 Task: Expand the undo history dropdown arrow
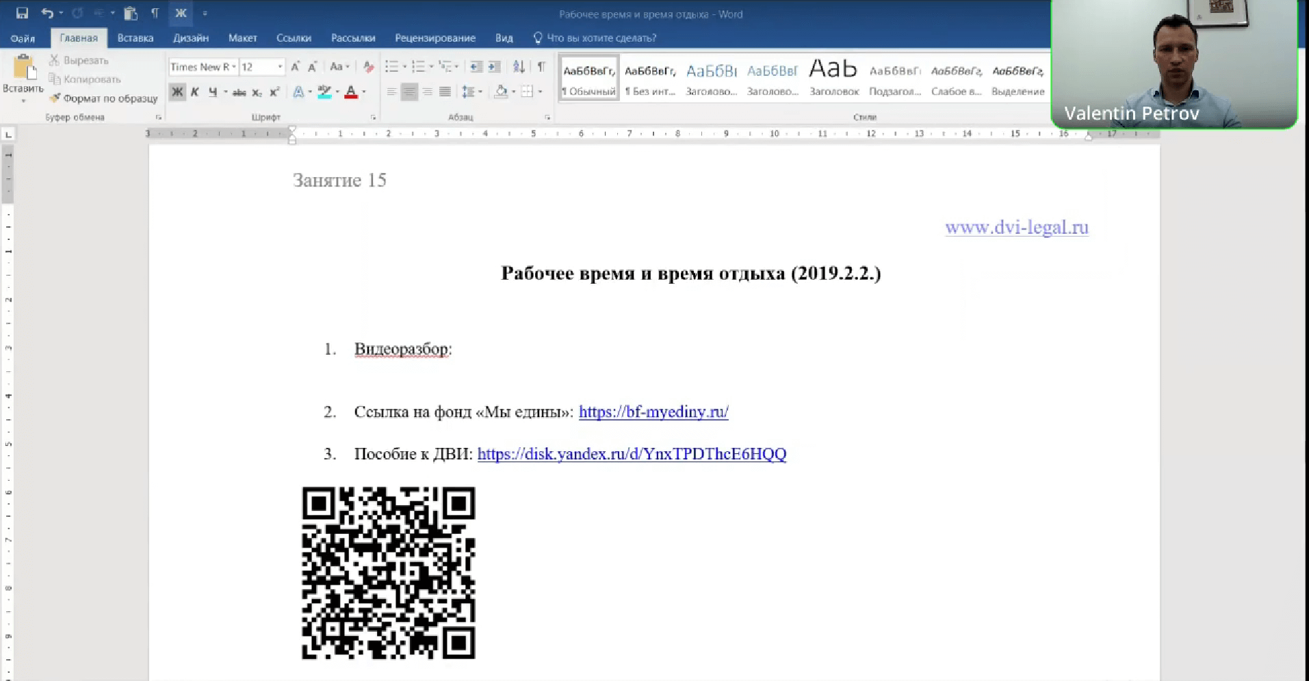click(61, 13)
